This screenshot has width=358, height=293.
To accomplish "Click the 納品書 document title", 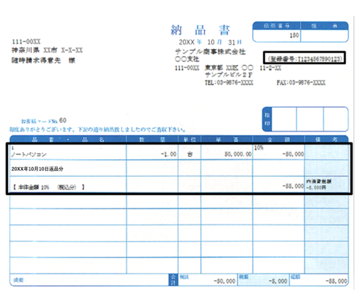I will coord(200,30).
